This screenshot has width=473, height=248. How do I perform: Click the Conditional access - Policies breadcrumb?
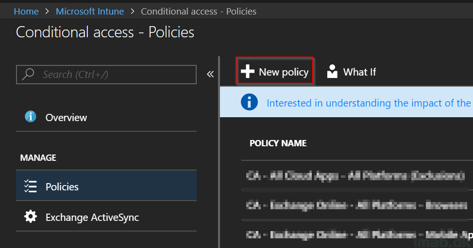pyautogui.click(x=199, y=12)
